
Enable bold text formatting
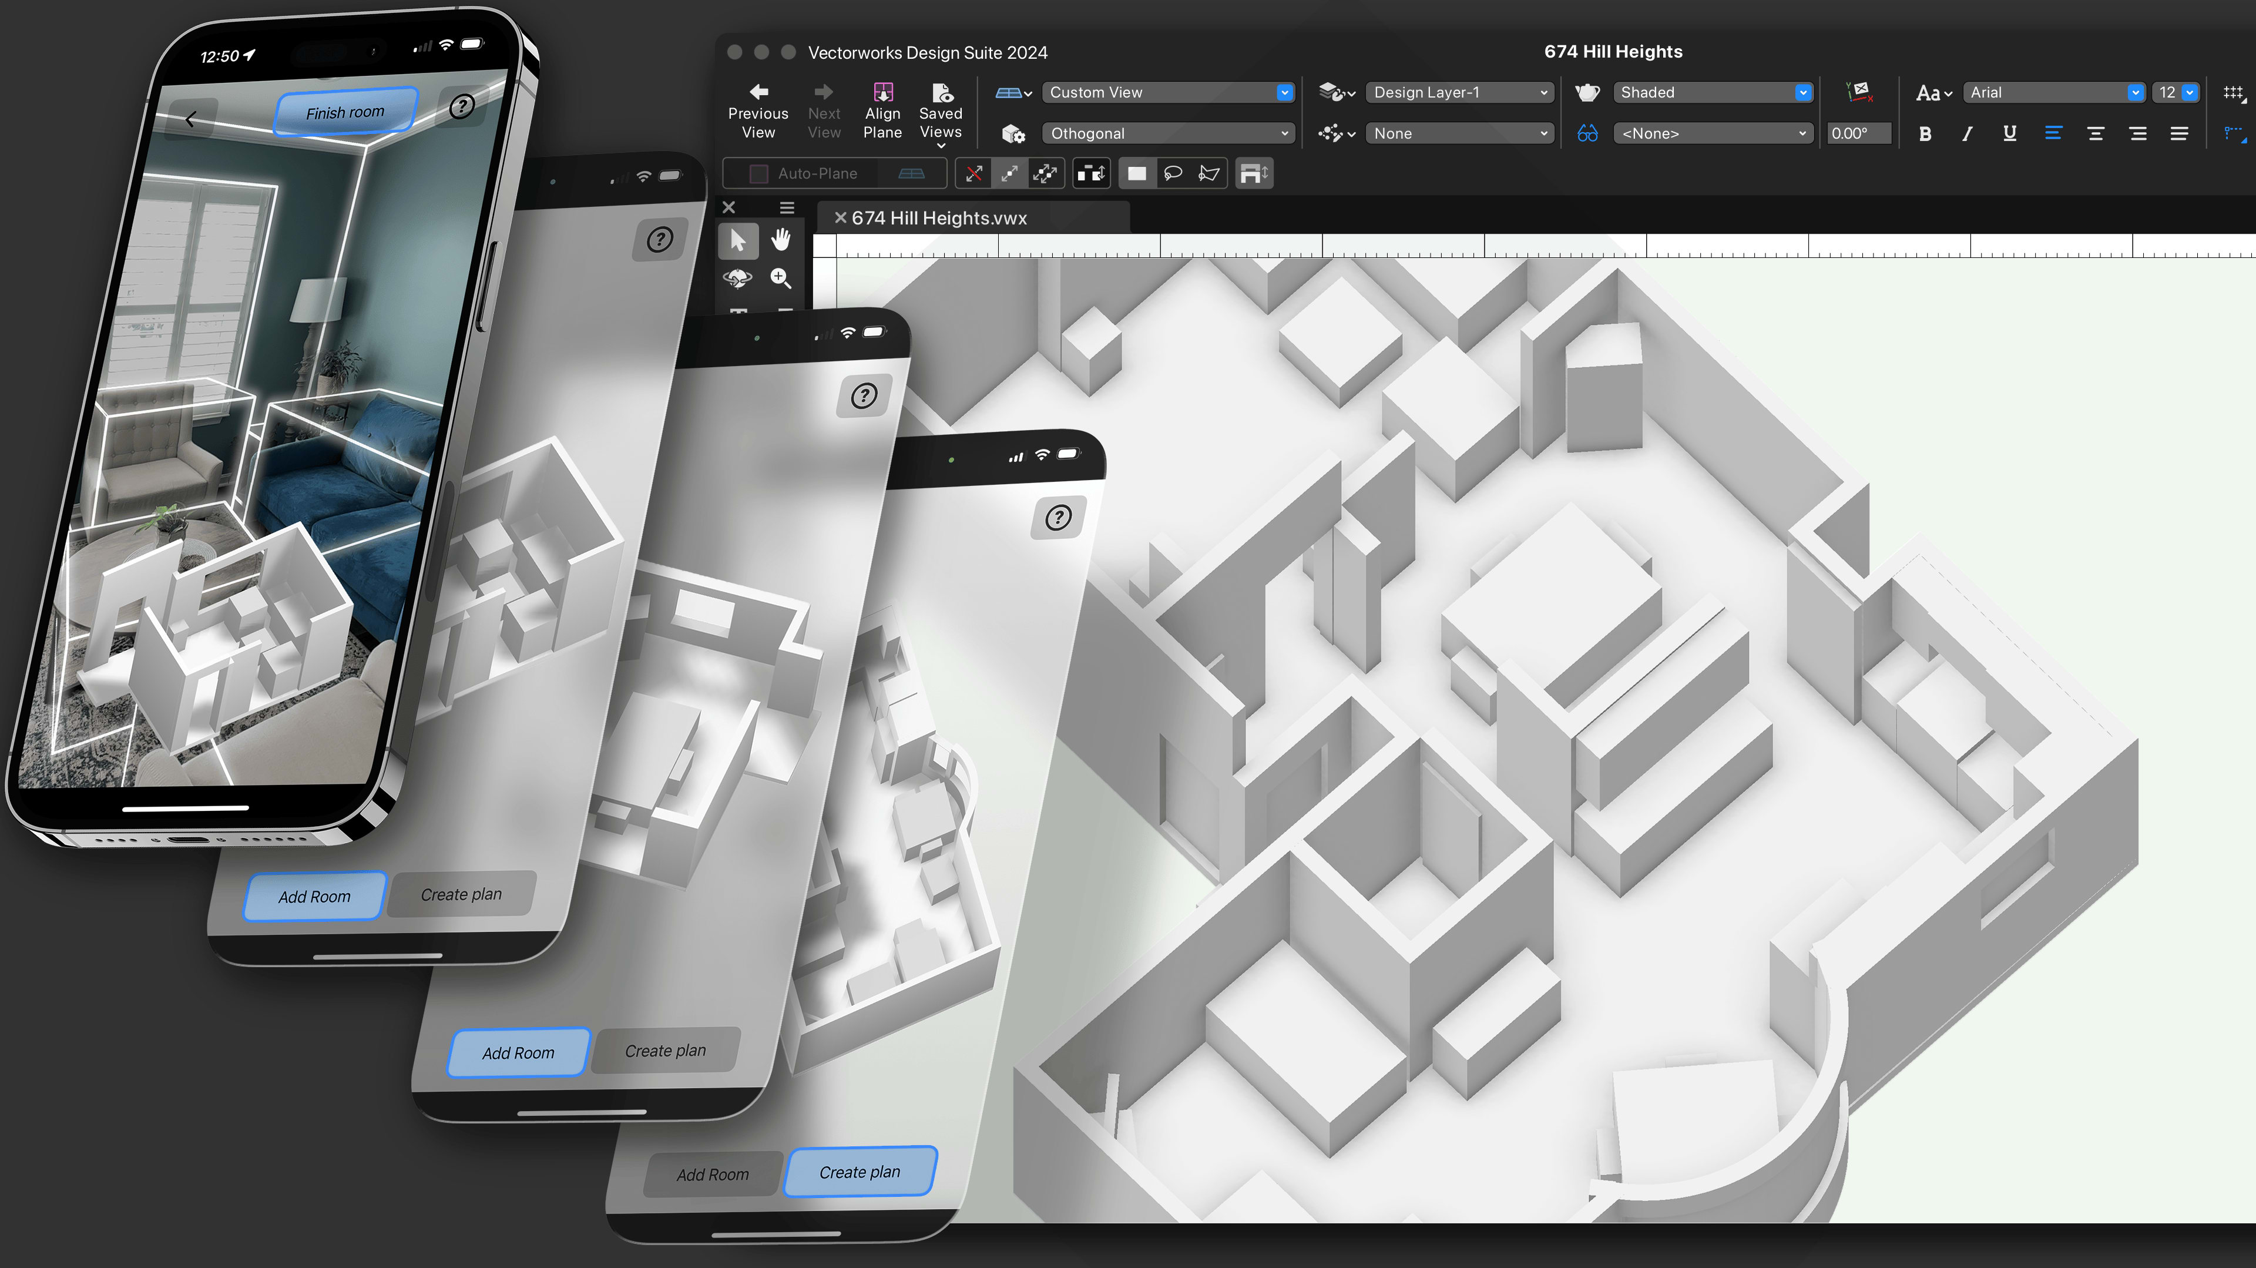[x=1925, y=133]
